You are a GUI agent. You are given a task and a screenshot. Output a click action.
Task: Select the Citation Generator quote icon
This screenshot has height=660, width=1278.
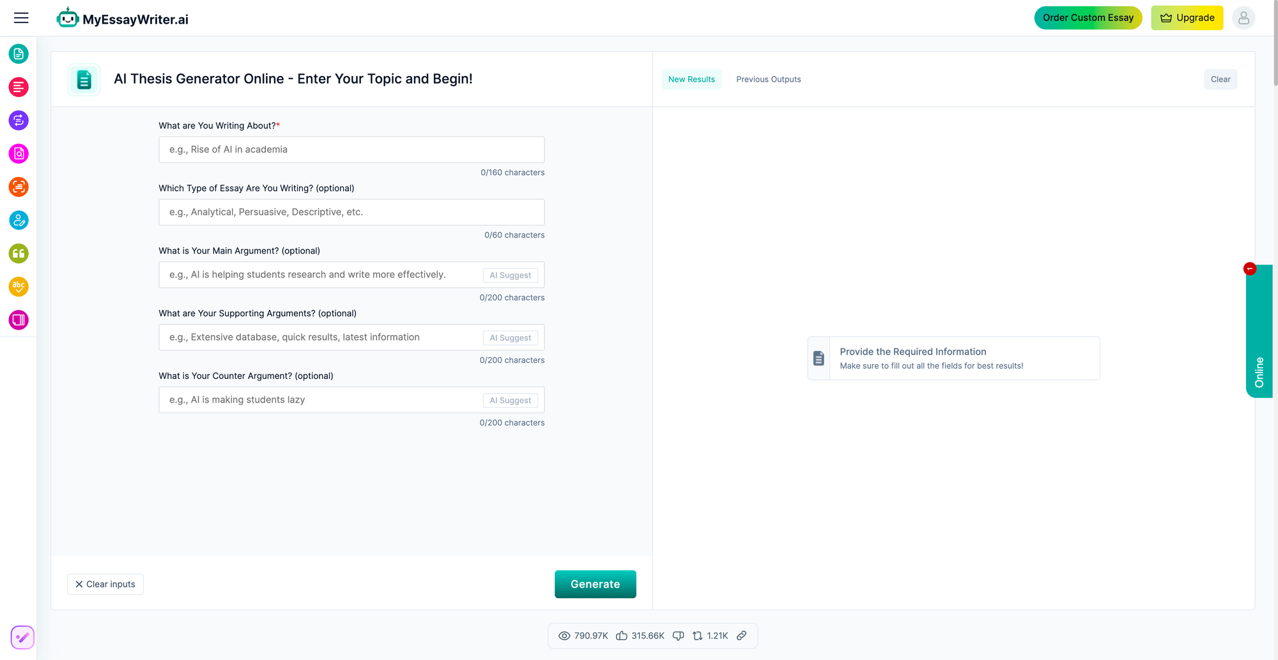point(19,254)
